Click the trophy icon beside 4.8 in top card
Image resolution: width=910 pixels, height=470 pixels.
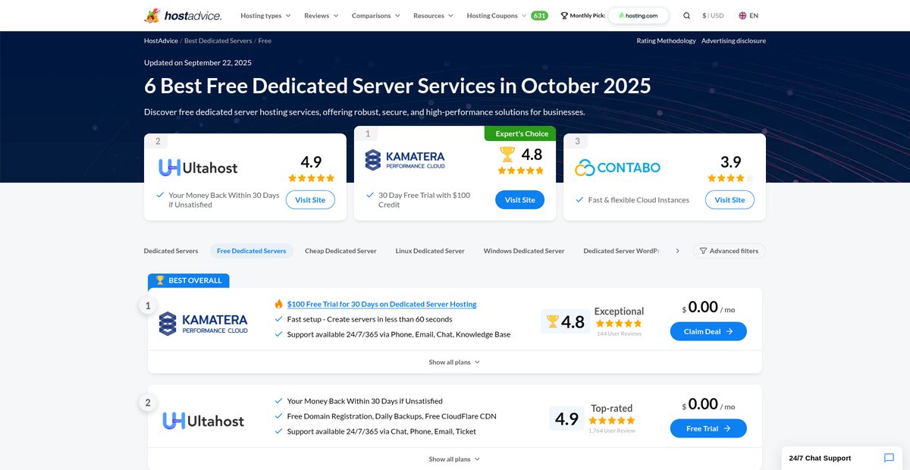tap(507, 155)
